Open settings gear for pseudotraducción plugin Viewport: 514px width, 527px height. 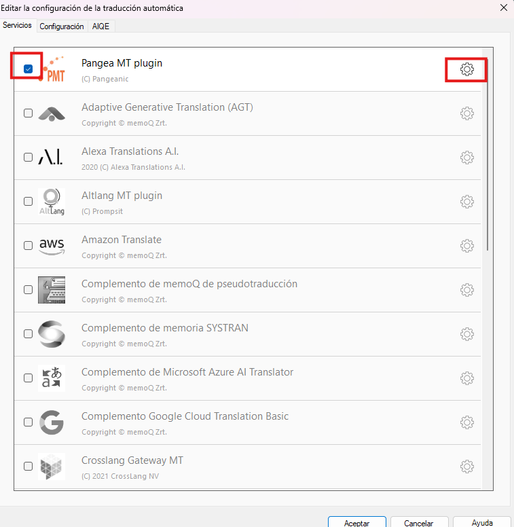click(466, 290)
